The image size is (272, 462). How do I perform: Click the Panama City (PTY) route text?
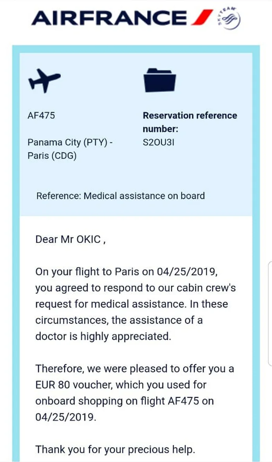70,142
